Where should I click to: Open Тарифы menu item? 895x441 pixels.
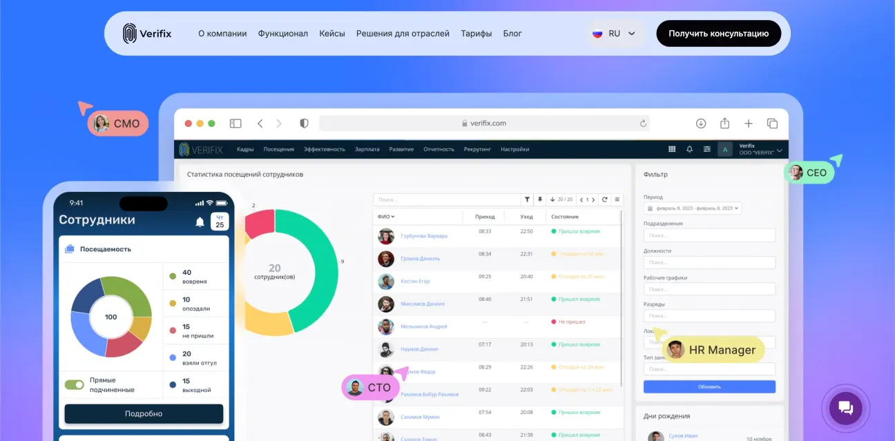477,33
